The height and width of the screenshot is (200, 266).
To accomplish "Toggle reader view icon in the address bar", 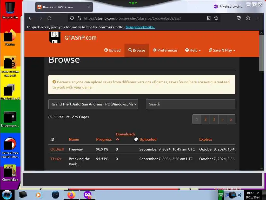I will [x=209, y=18].
